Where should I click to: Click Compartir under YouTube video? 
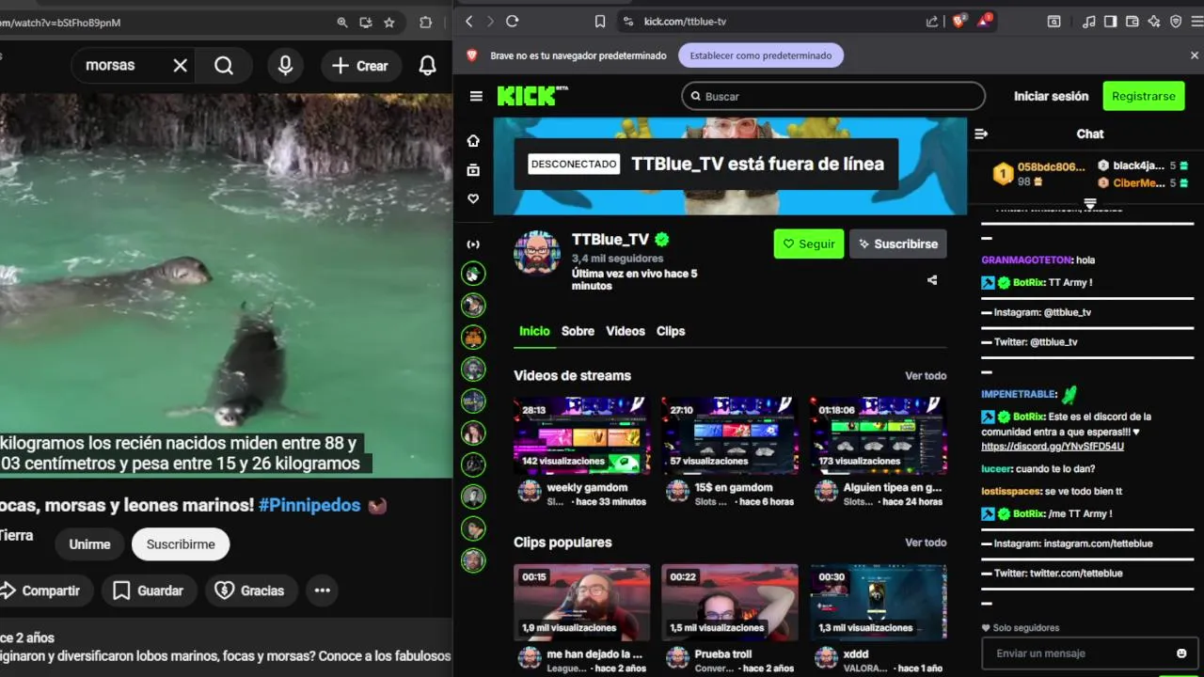coord(42,590)
